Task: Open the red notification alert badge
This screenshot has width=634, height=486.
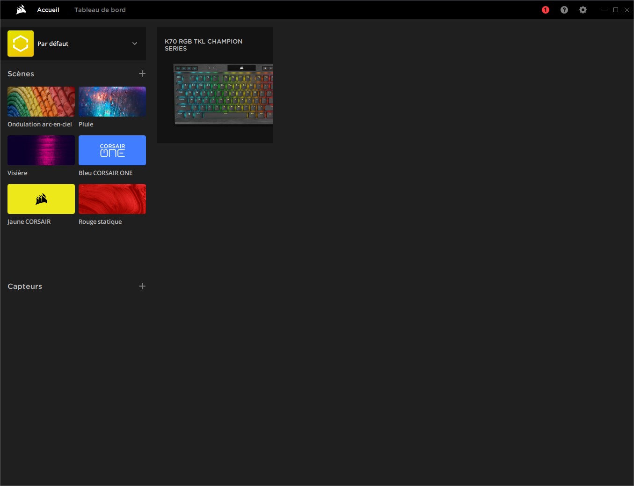Action: [x=546, y=10]
